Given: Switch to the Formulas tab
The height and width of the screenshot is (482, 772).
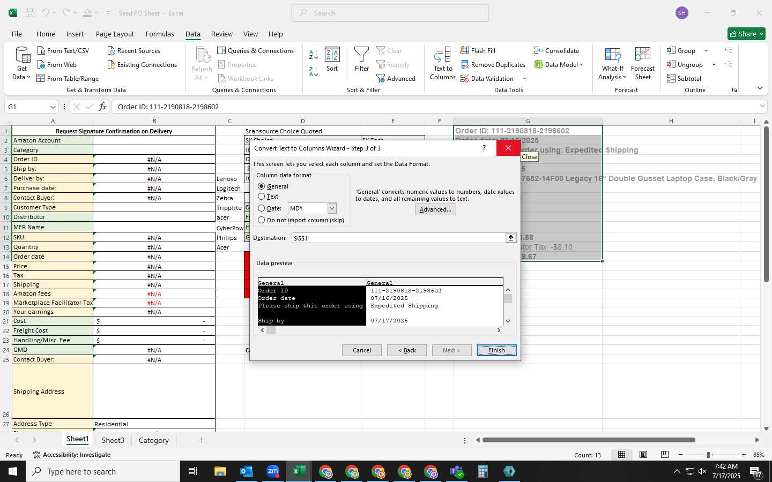Looking at the screenshot, I should [160, 34].
